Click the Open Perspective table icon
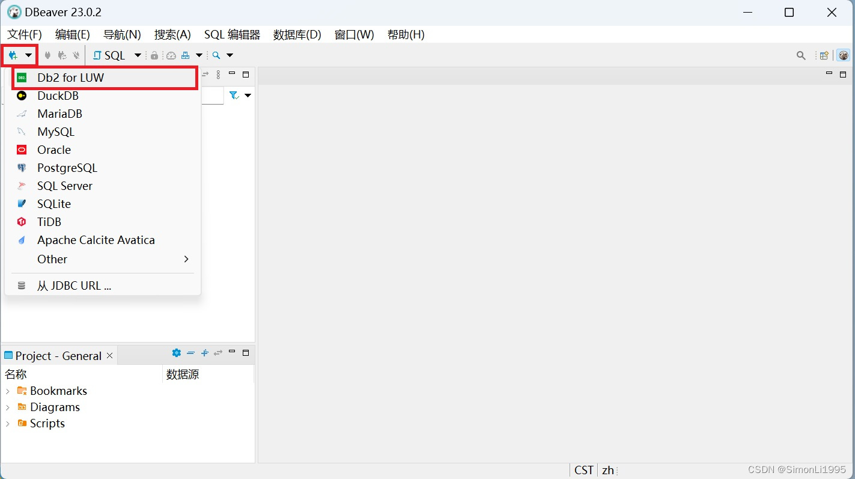 [824, 55]
